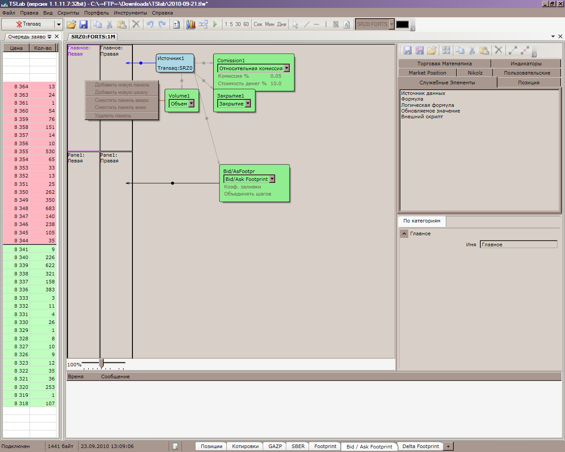Click the black color swatch in toolbar
This screenshot has width=565, height=452.
pyautogui.click(x=402, y=24)
